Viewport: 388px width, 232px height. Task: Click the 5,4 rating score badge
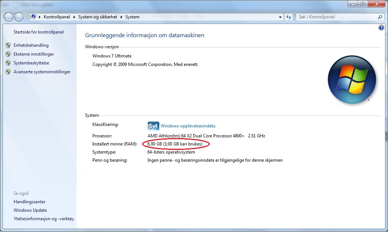click(x=153, y=126)
